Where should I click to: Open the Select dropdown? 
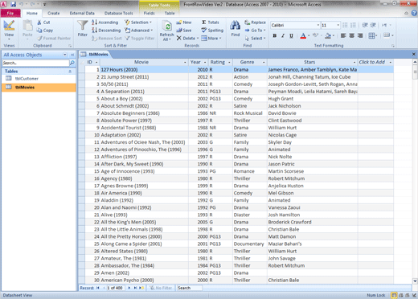coord(255,39)
